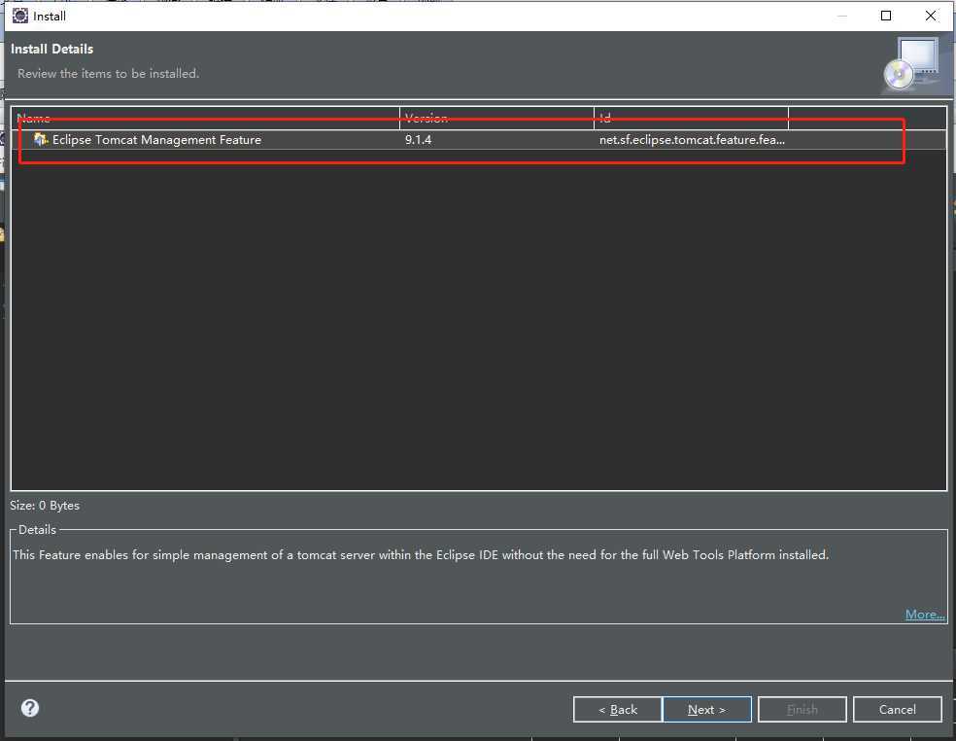Click the Install Details heading
The height and width of the screenshot is (741, 956).
pos(51,49)
